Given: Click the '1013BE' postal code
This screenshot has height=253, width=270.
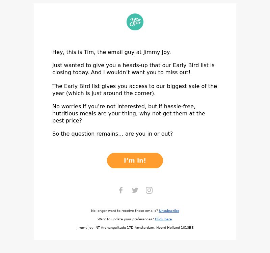Looking at the screenshot, I should click(x=187, y=227).
